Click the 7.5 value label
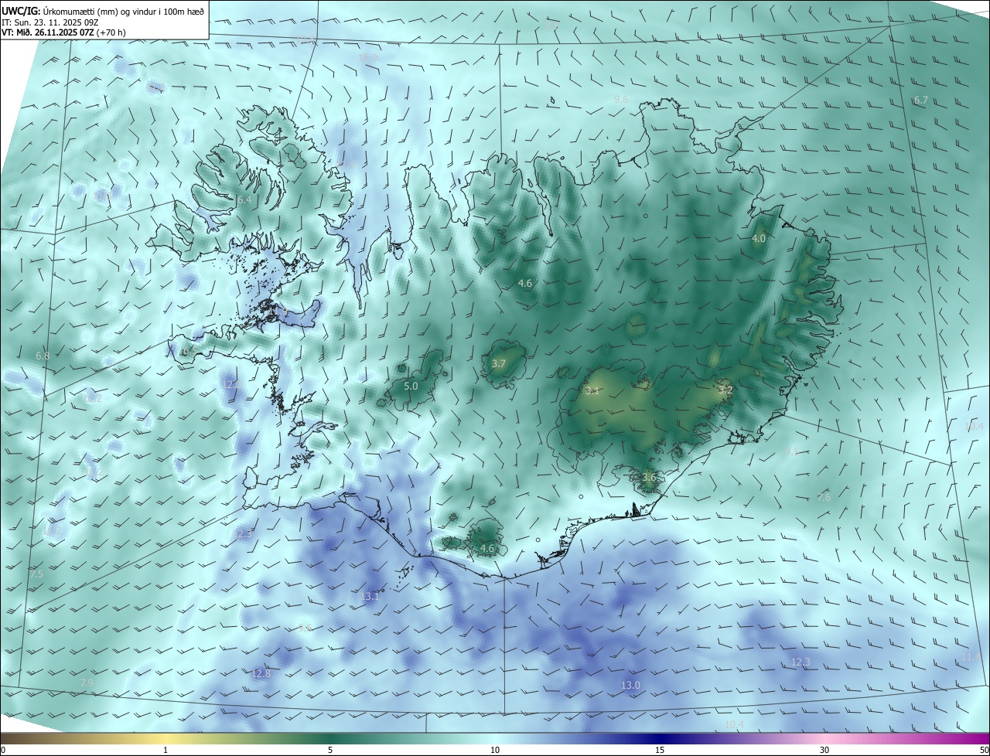The width and height of the screenshot is (990, 756). 36,574
